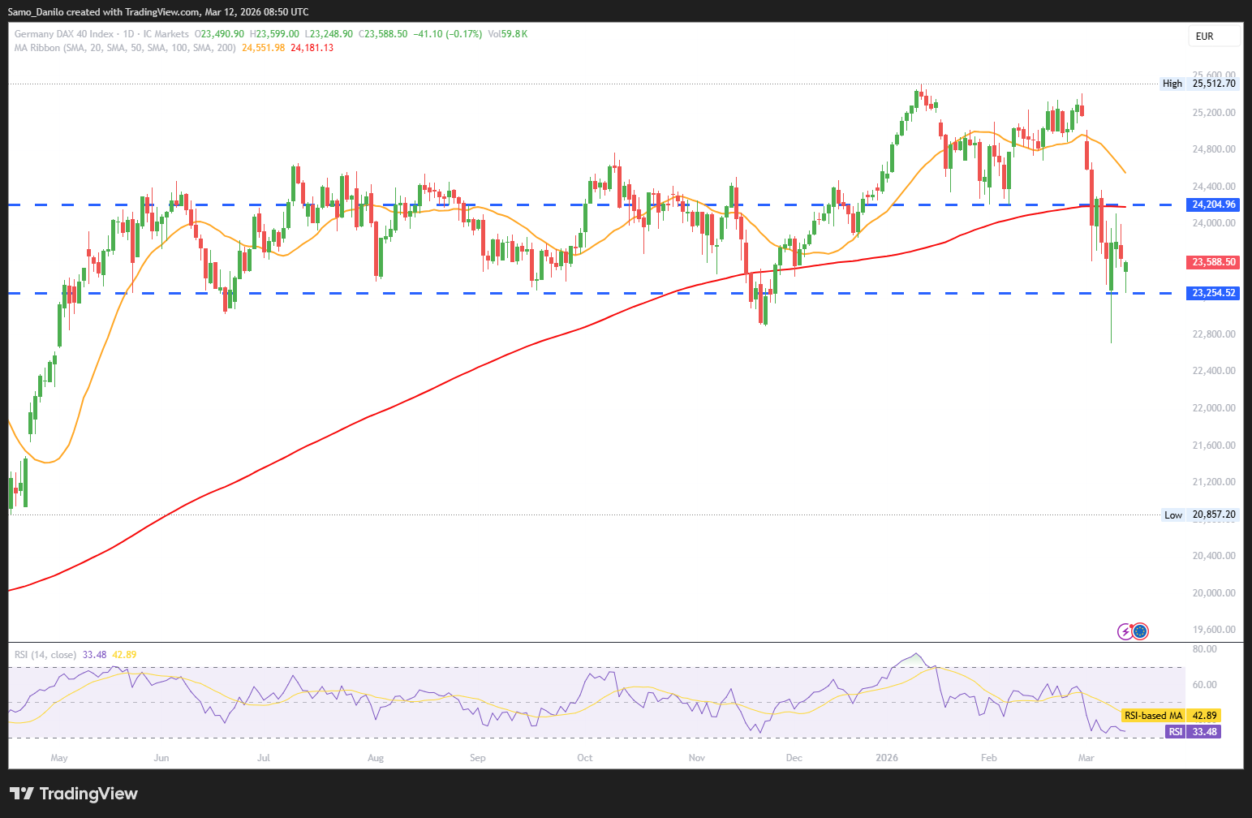
Task: Click the EU flag economic event icon
Action: pos(1140,631)
